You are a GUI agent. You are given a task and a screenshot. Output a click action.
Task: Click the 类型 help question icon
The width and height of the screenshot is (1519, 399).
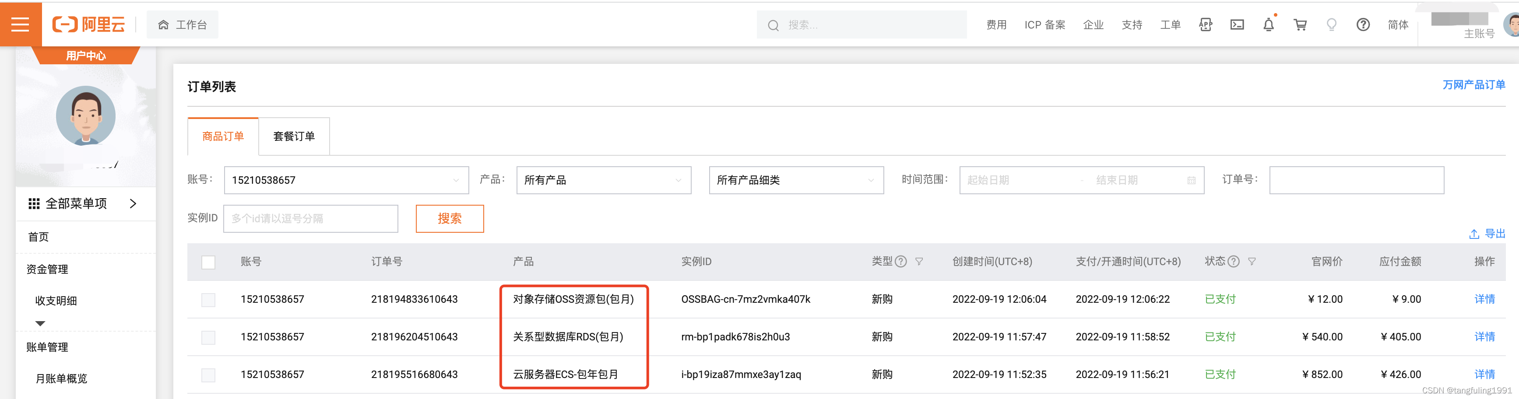click(x=900, y=262)
